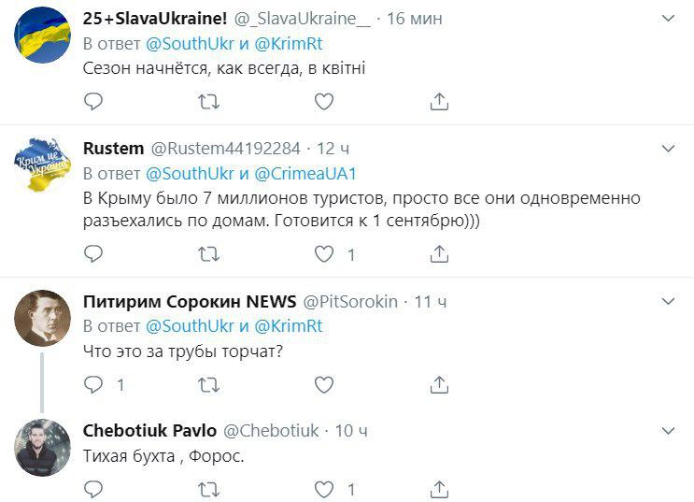Reply to 25+SlavaUkraine! tweet
Image resolution: width=694 pixels, height=502 pixels.
tap(92, 101)
